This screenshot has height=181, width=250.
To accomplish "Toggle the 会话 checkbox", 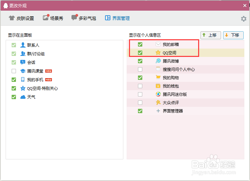I will tap(14, 63).
